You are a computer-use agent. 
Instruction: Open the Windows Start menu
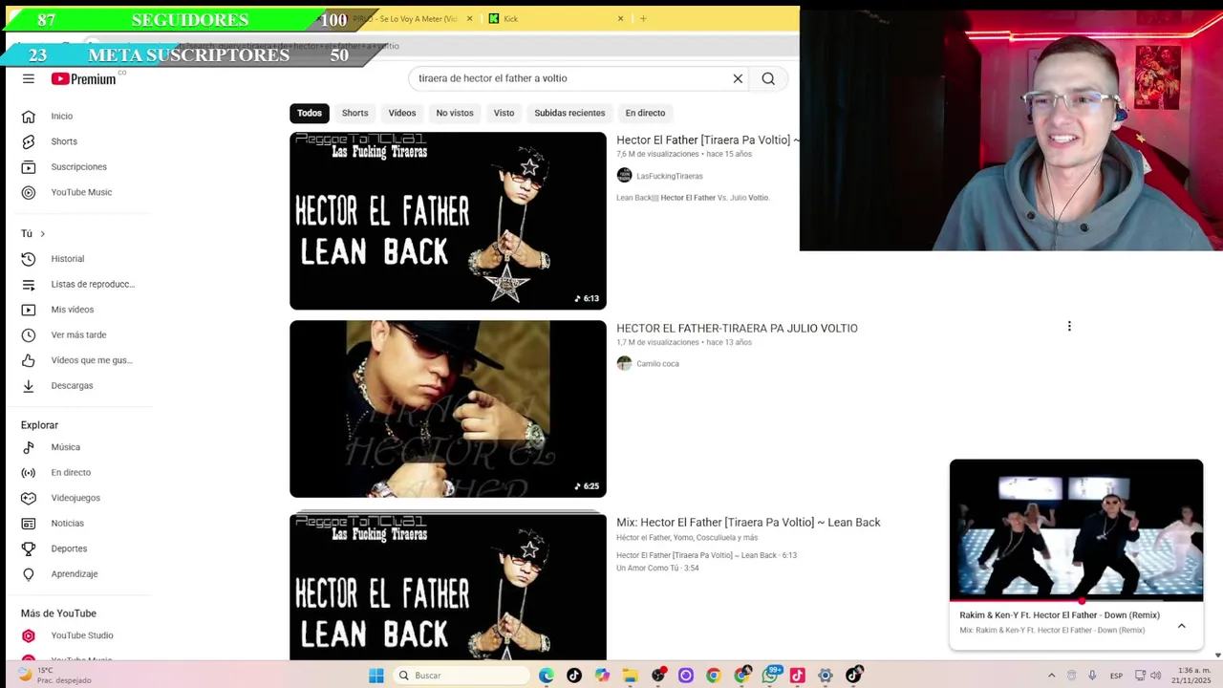(376, 676)
